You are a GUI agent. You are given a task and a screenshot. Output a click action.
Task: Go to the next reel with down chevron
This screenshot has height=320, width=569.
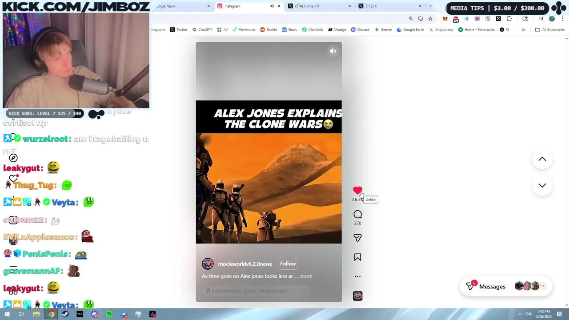pos(542,185)
